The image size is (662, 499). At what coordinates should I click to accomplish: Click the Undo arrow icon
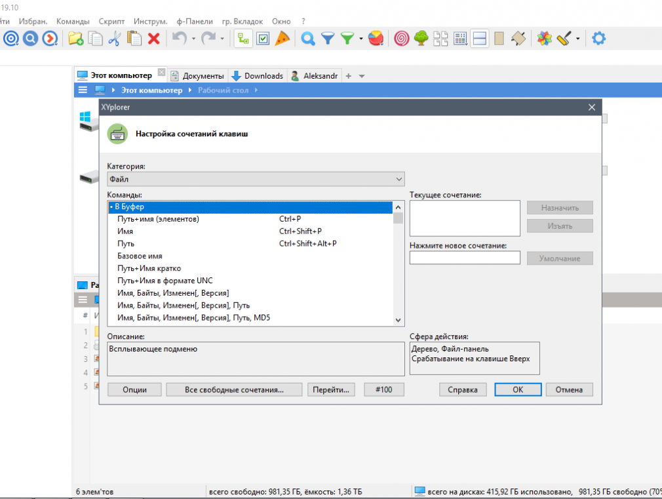click(180, 39)
